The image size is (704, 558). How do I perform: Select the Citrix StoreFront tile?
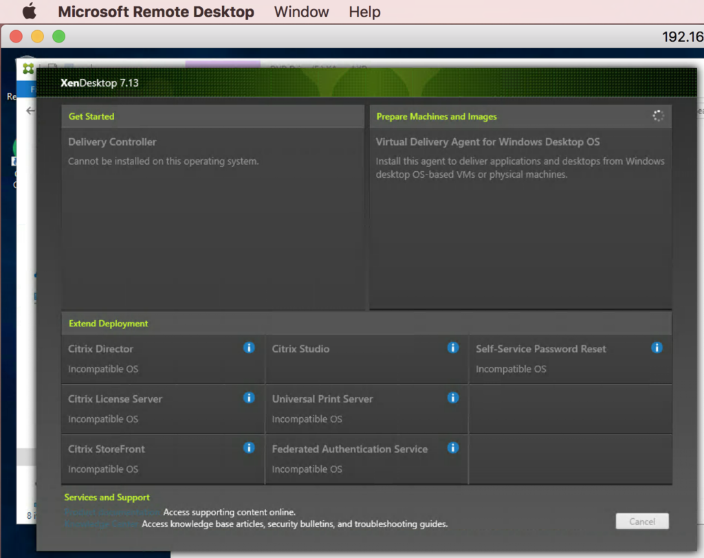[162, 459]
